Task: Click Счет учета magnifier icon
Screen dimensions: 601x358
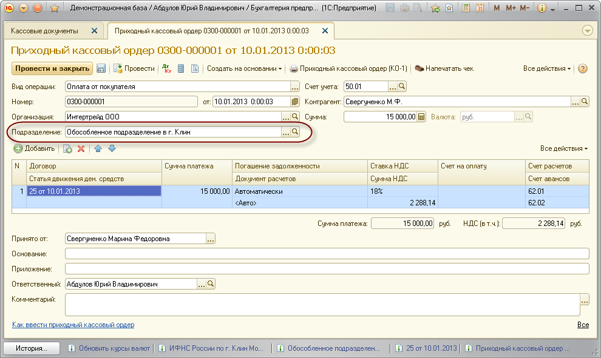Action: (402, 87)
